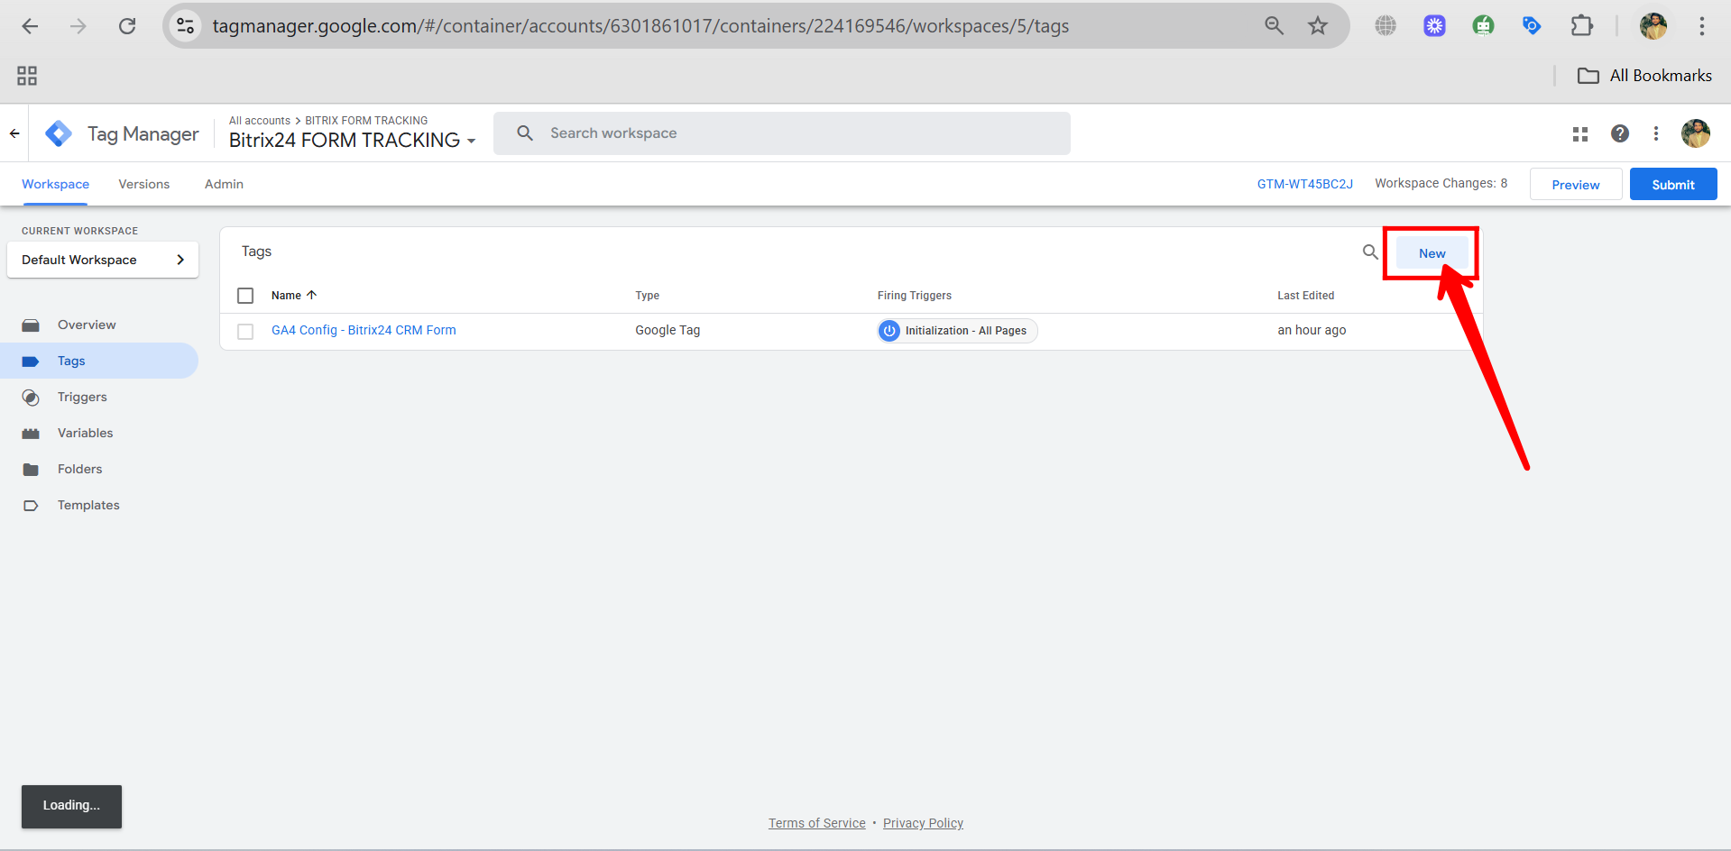Open site information icon in address bar
This screenshot has height=851, width=1731.
186,26
